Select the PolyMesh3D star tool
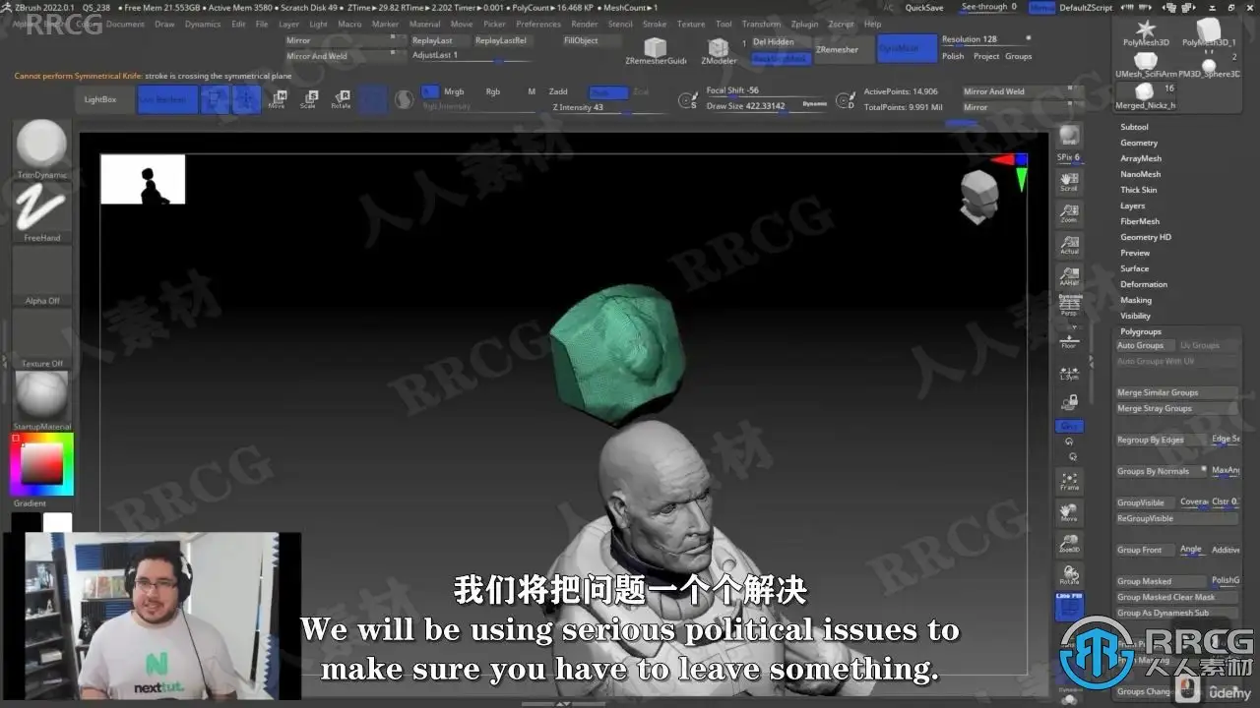1260x708 pixels. pyautogui.click(x=1146, y=32)
